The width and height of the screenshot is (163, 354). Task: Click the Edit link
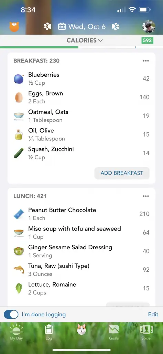pyautogui.click(x=153, y=314)
